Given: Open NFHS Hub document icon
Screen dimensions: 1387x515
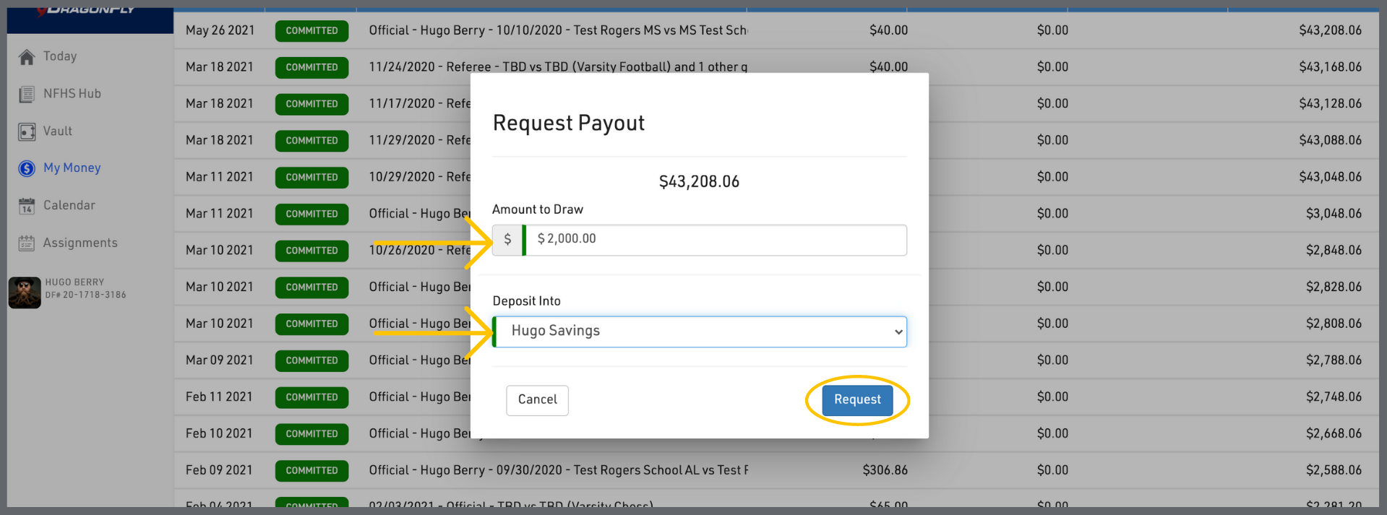Looking at the screenshot, I should [x=27, y=94].
